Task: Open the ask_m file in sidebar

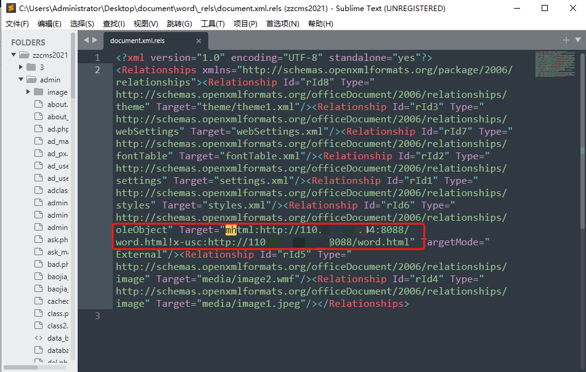Action: (x=57, y=252)
